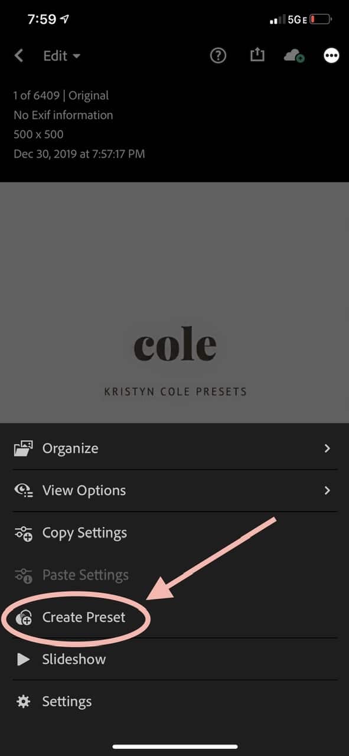Tap the share export icon
The width and height of the screenshot is (349, 756).
[x=257, y=55]
